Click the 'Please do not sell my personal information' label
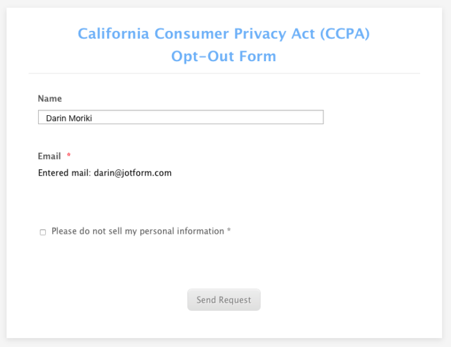Viewport: 451px width, 347px height. (137, 231)
